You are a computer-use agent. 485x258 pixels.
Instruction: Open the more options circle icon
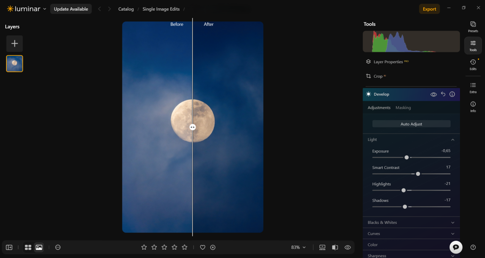[58, 247]
